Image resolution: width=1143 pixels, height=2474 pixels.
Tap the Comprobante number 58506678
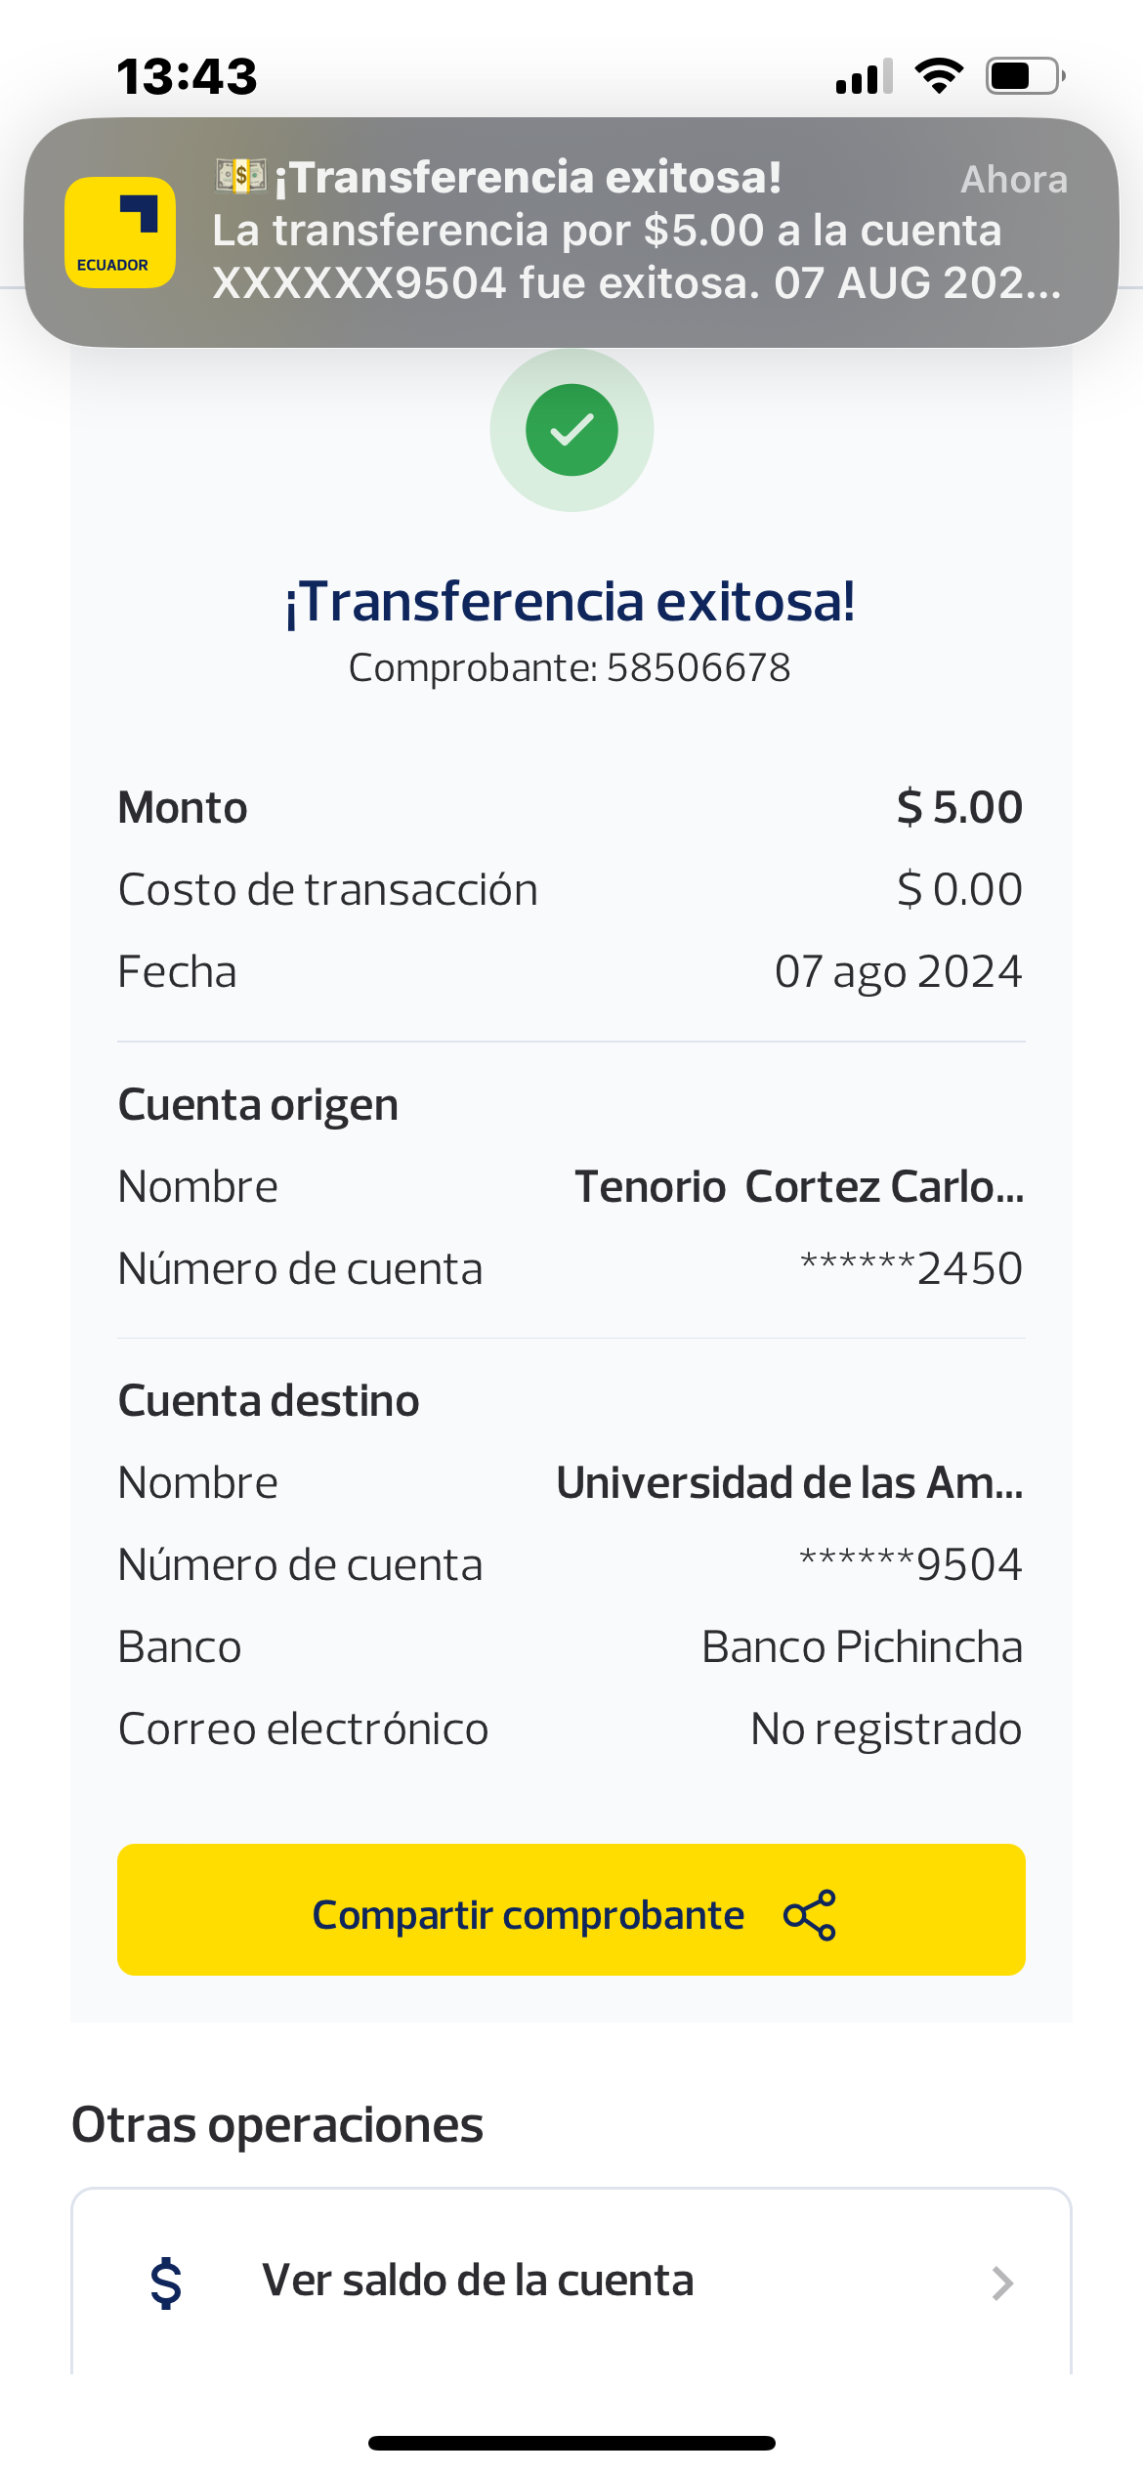point(698,668)
